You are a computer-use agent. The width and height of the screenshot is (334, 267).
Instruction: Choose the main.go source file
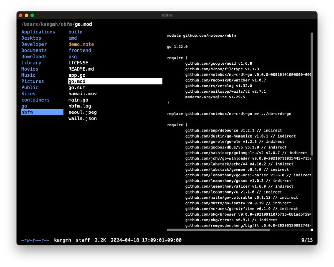pyautogui.click(x=78, y=100)
